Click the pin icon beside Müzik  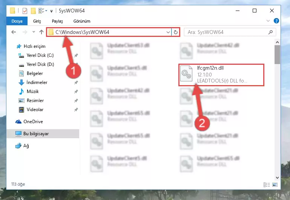[x=76, y=92]
